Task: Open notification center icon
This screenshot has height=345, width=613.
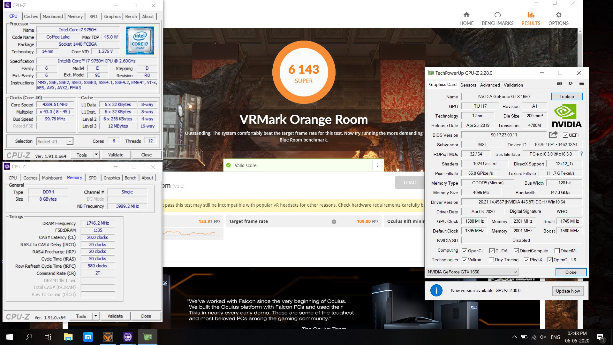Action: [600, 337]
